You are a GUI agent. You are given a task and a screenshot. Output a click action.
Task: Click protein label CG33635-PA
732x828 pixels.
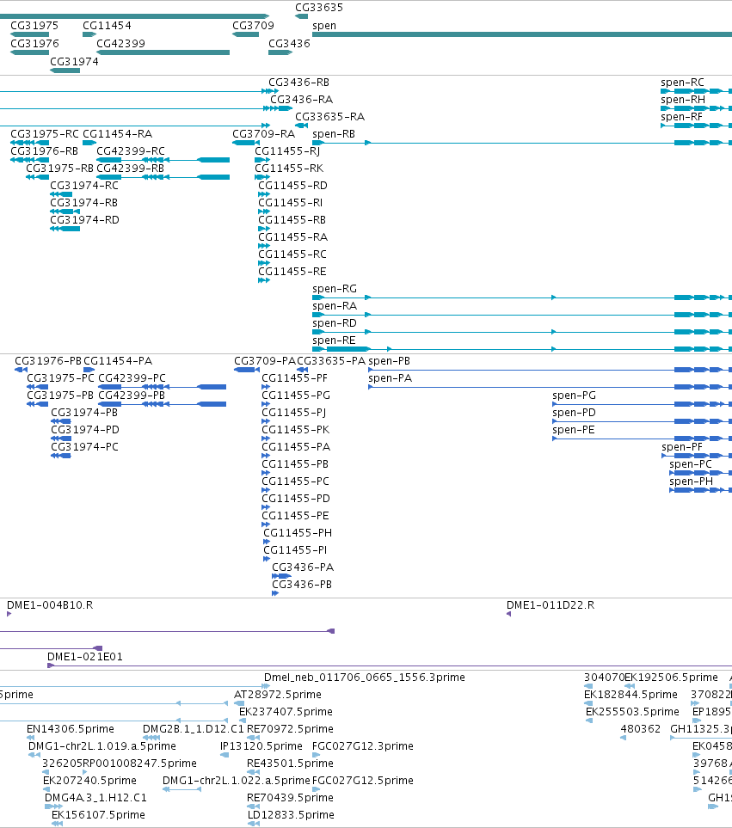[x=331, y=360]
